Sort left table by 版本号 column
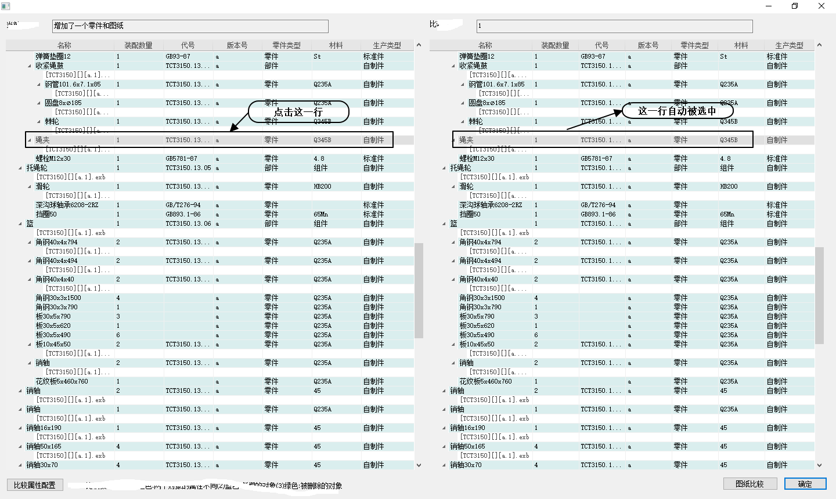The height and width of the screenshot is (499, 836). [237, 45]
